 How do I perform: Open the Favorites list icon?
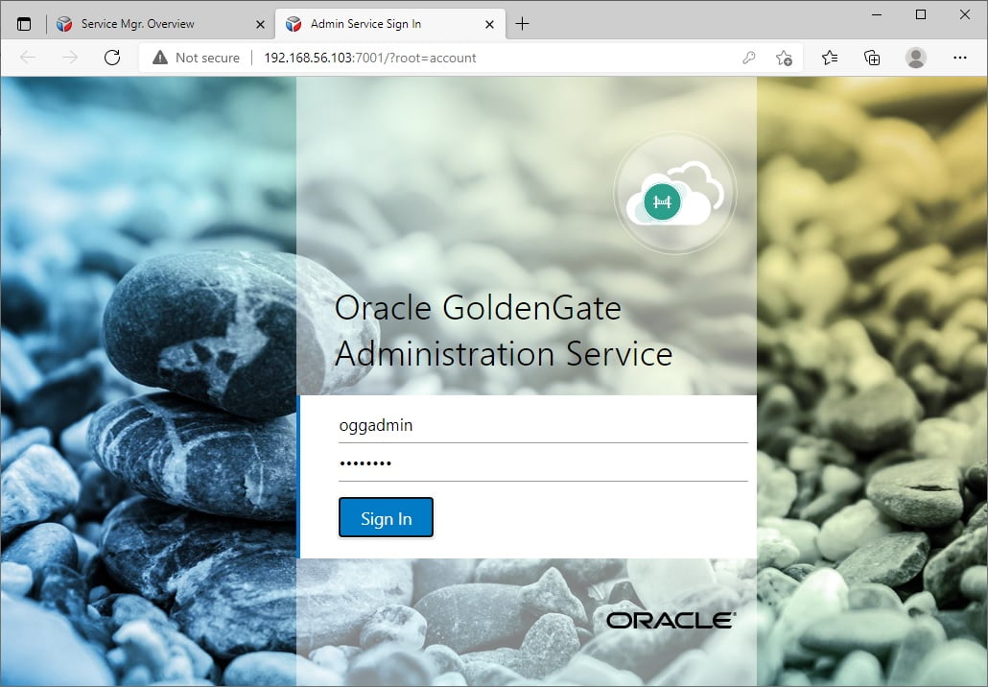829,58
